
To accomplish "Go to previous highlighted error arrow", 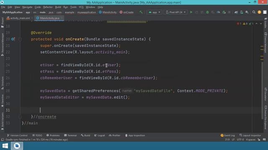I will pos(257,24).
